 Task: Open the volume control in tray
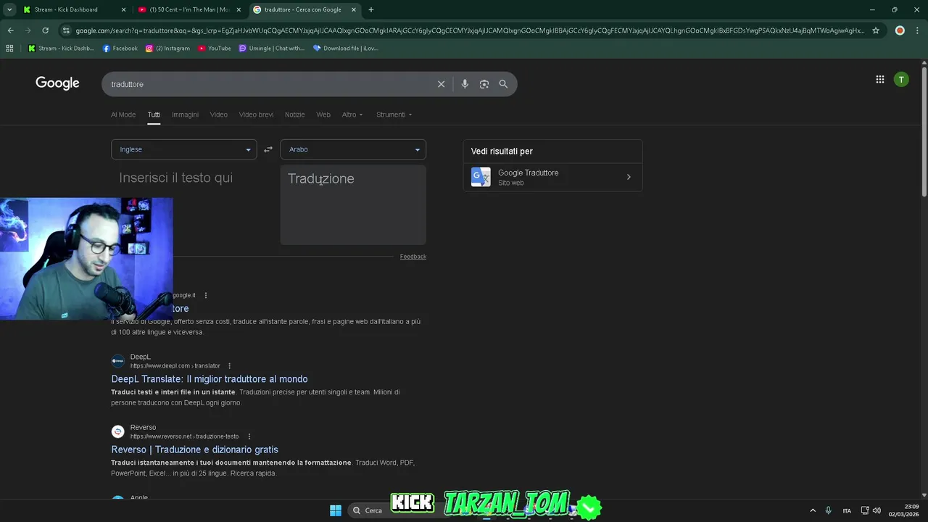877,510
